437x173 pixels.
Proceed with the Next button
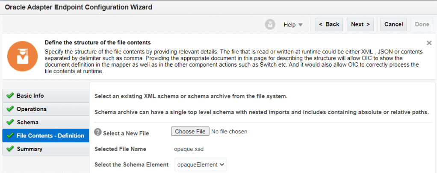360,24
